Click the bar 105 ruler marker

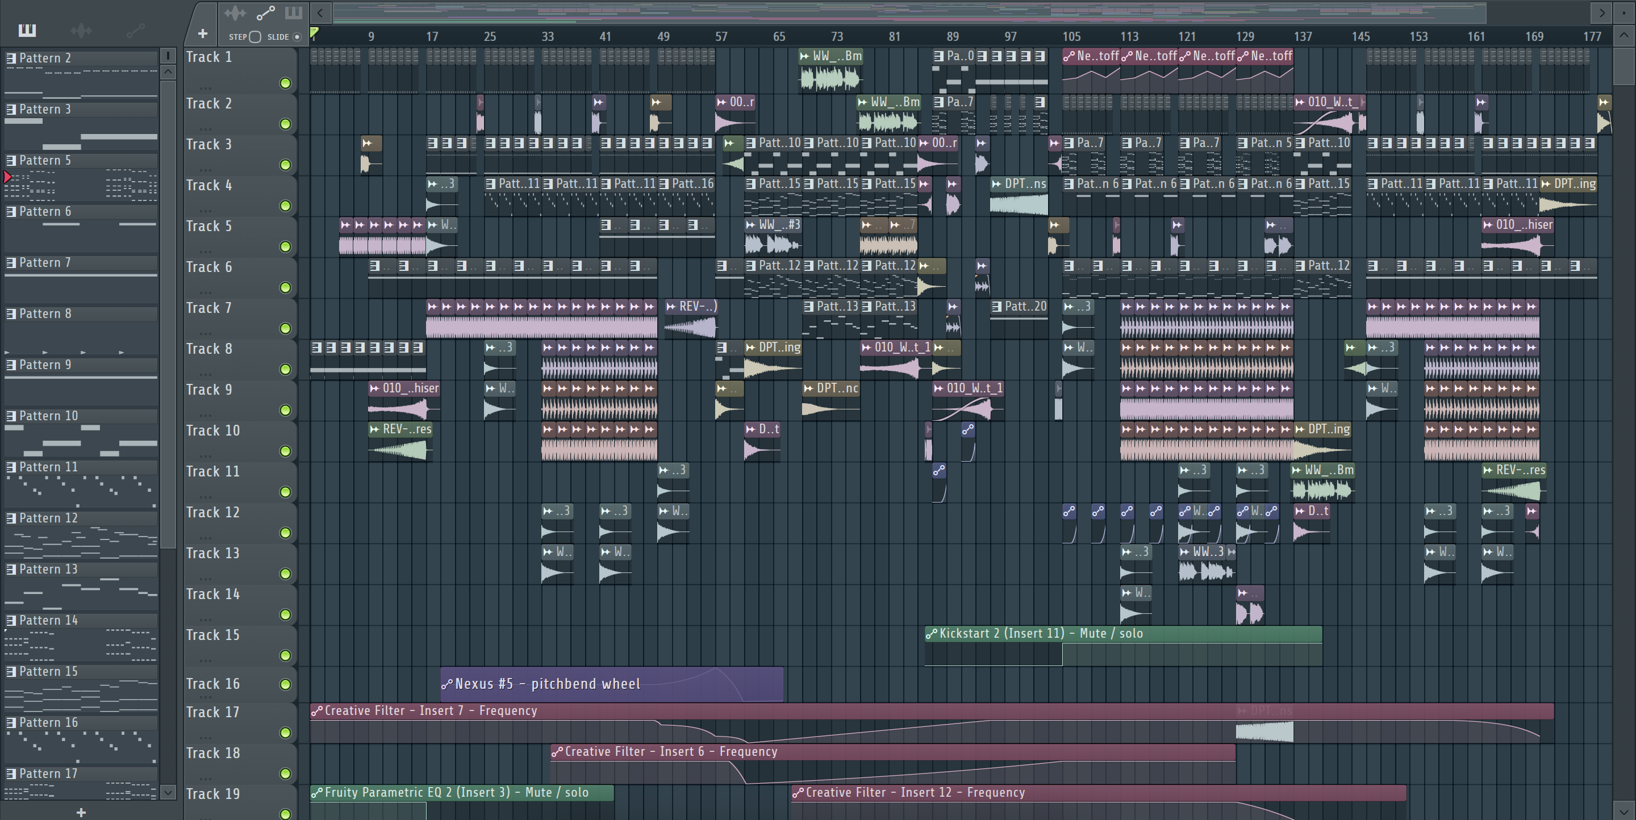click(1071, 37)
